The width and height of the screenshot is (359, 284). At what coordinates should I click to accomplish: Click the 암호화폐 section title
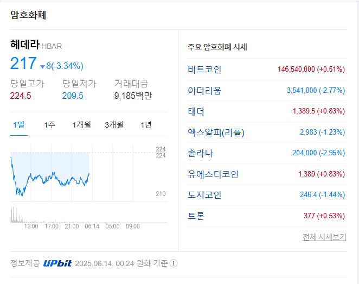click(28, 15)
